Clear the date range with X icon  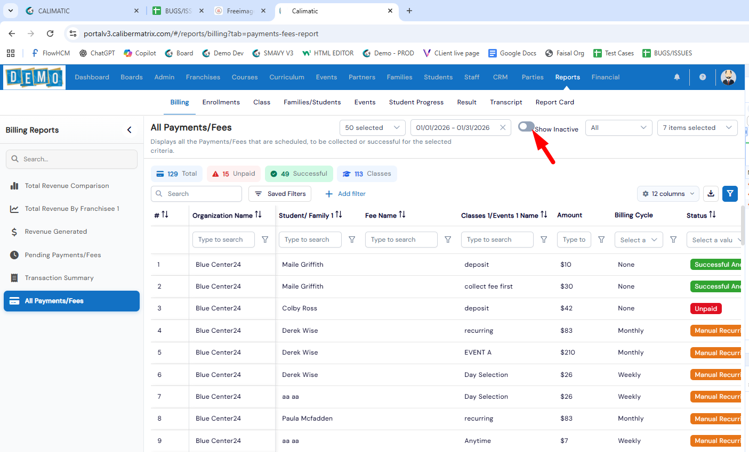pos(502,128)
